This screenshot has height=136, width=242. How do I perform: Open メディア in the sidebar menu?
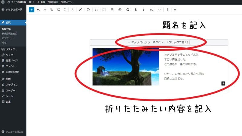coord(11,49)
